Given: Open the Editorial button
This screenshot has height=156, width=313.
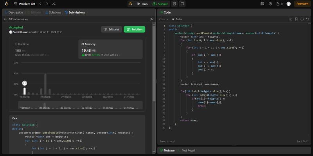Looking at the screenshot, I should [x=112, y=29].
